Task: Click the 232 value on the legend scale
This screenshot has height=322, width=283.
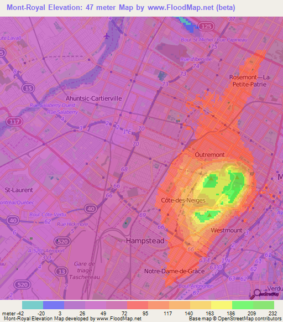Action: coord(272,314)
